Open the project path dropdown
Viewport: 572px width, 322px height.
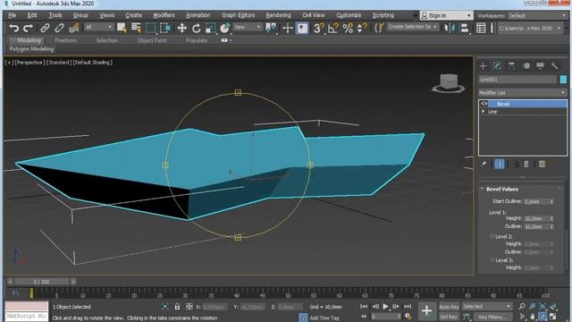click(529, 28)
